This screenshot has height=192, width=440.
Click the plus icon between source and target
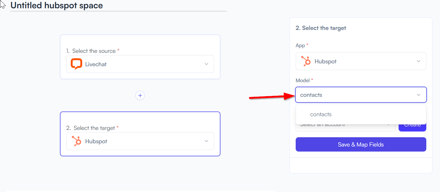(140, 95)
